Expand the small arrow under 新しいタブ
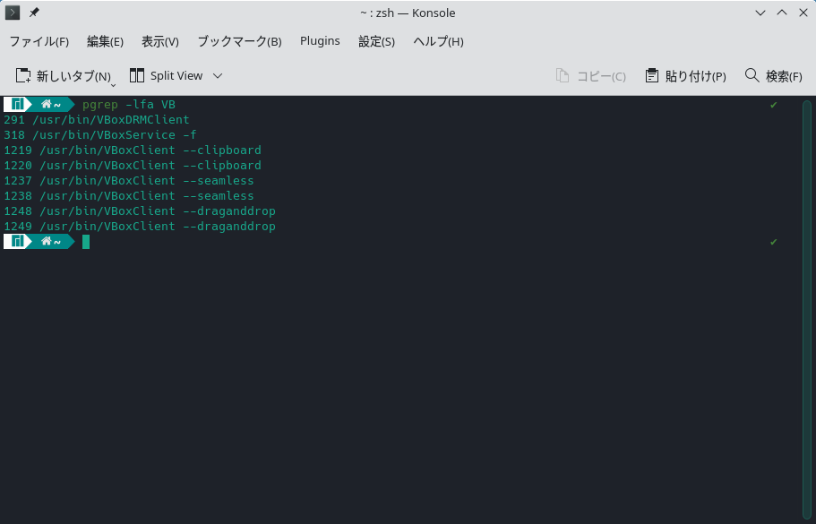 coord(114,85)
